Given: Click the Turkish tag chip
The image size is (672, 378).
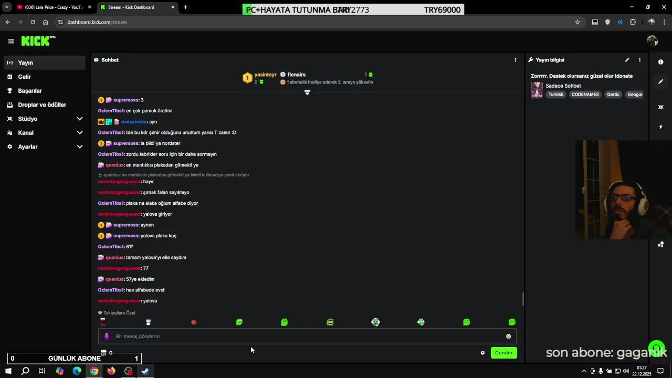Looking at the screenshot, I should click(x=555, y=94).
